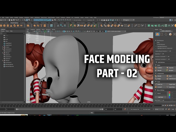Toggle Highlight Backfaces checkbox
Viewport: 176px width, 132px height.
(156, 46)
